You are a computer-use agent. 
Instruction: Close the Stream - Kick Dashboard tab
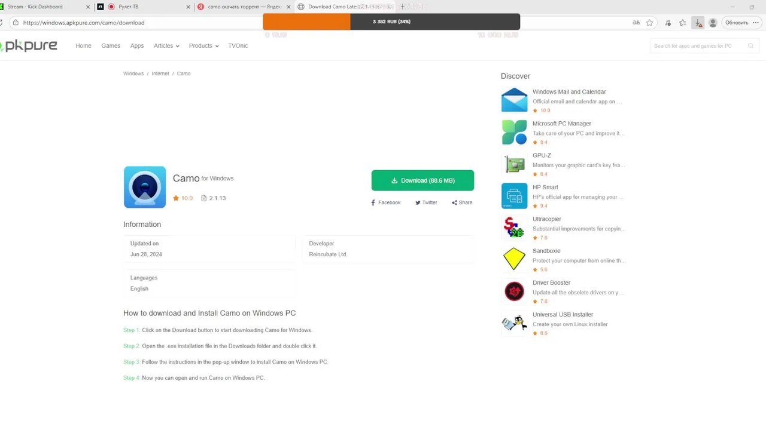pos(88,7)
